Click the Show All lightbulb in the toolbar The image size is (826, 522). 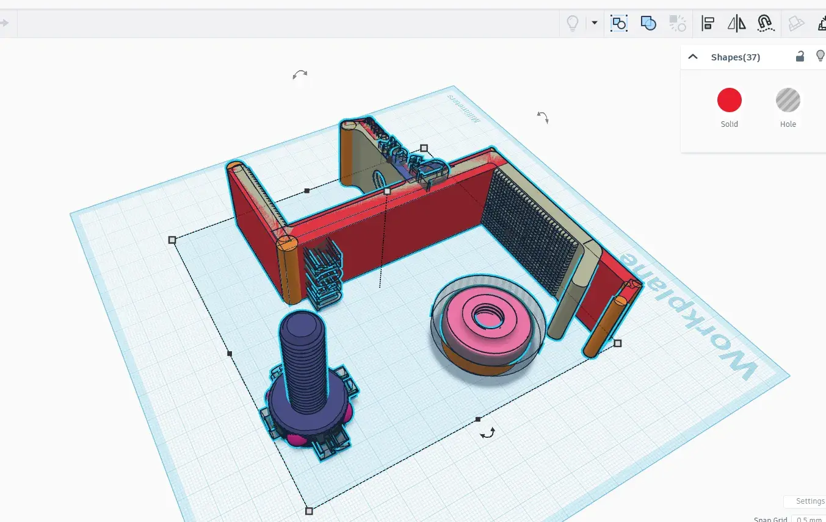click(572, 23)
